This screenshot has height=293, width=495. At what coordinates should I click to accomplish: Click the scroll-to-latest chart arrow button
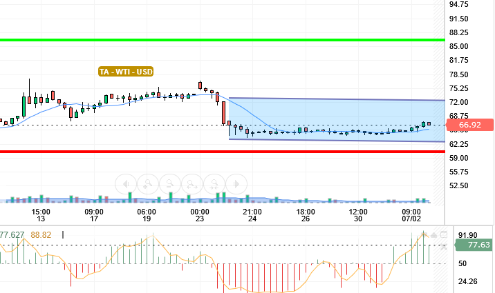click(x=236, y=184)
